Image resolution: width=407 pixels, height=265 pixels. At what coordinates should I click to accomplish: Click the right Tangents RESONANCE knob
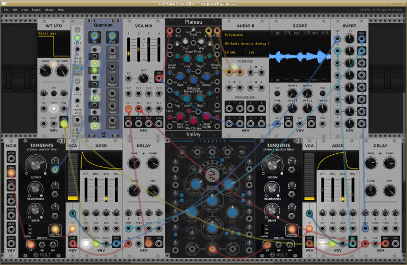(x=272, y=189)
